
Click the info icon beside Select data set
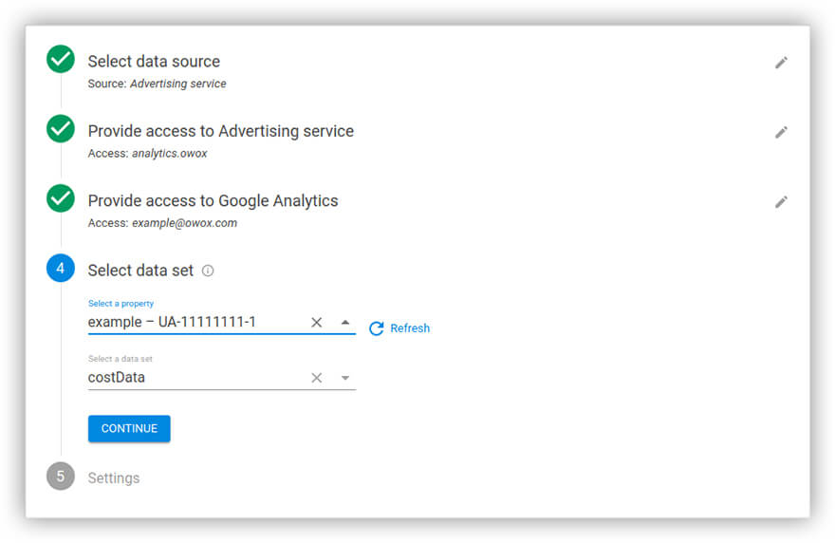coord(208,271)
